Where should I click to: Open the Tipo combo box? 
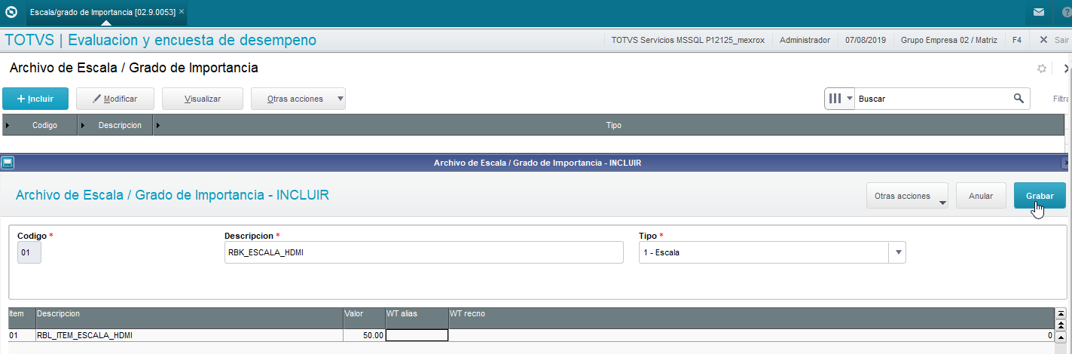click(772, 252)
